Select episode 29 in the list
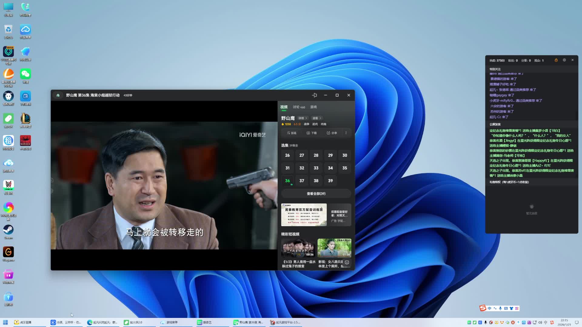Screen dimensions: 582x327 pyautogui.click(x=330, y=155)
